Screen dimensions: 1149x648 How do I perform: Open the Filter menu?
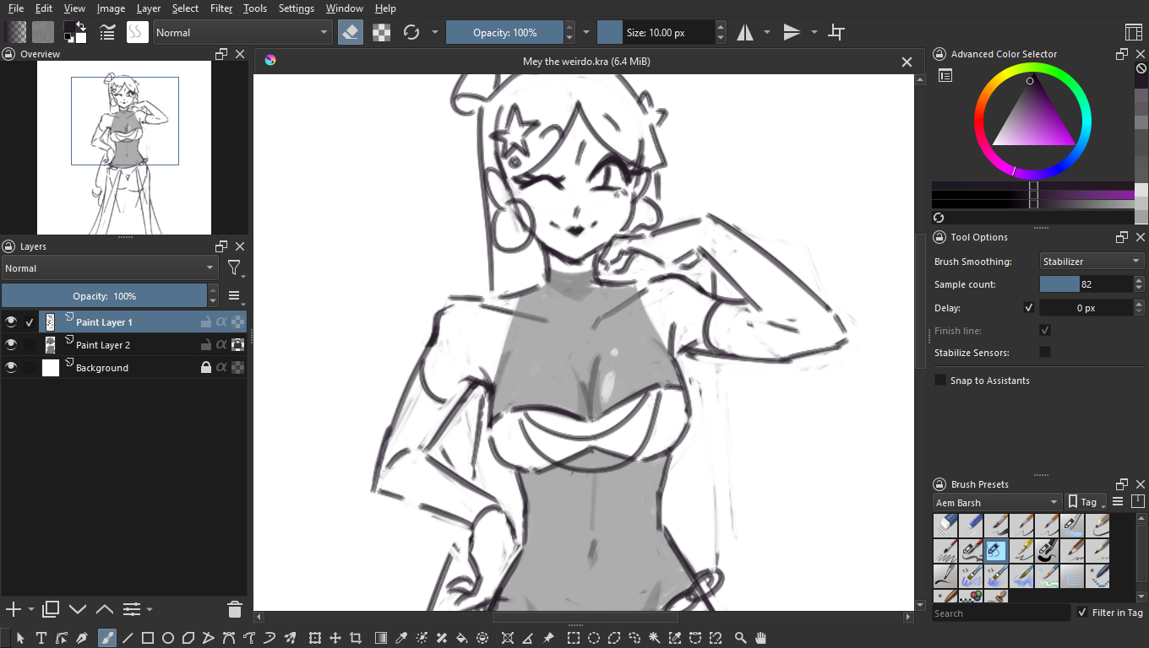click(x=221, y=8)
